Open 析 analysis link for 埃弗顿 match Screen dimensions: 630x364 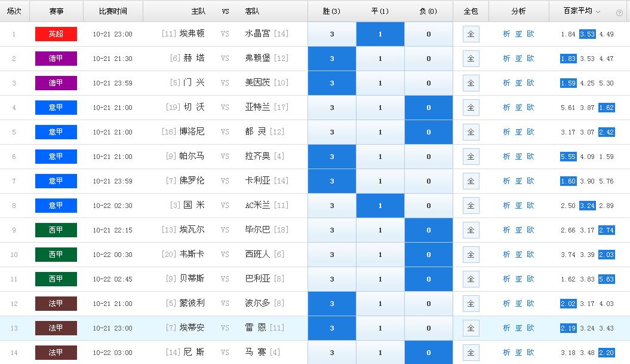506,34
